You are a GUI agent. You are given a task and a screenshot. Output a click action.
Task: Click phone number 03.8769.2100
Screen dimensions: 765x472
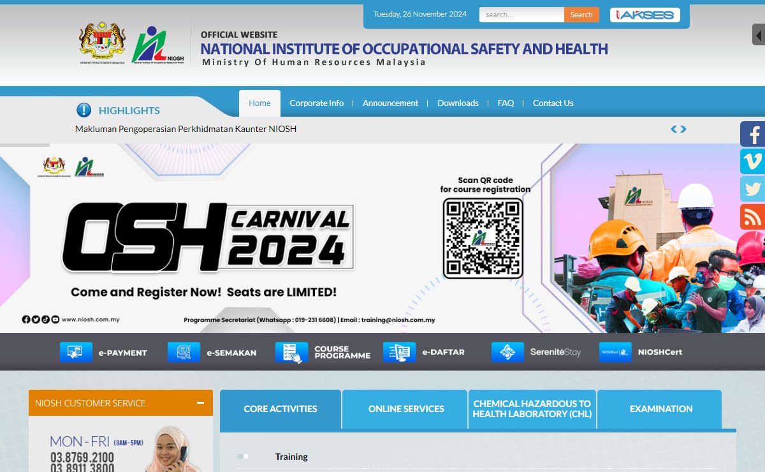82,457
